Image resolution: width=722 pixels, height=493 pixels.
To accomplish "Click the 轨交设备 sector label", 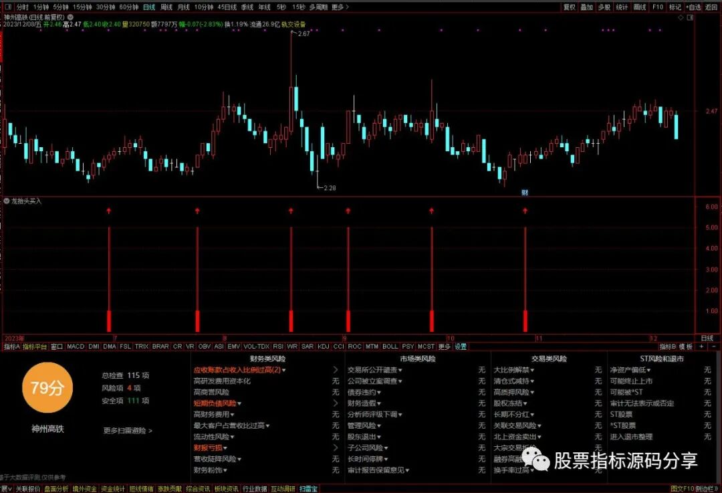I will [x=293, y=25].
